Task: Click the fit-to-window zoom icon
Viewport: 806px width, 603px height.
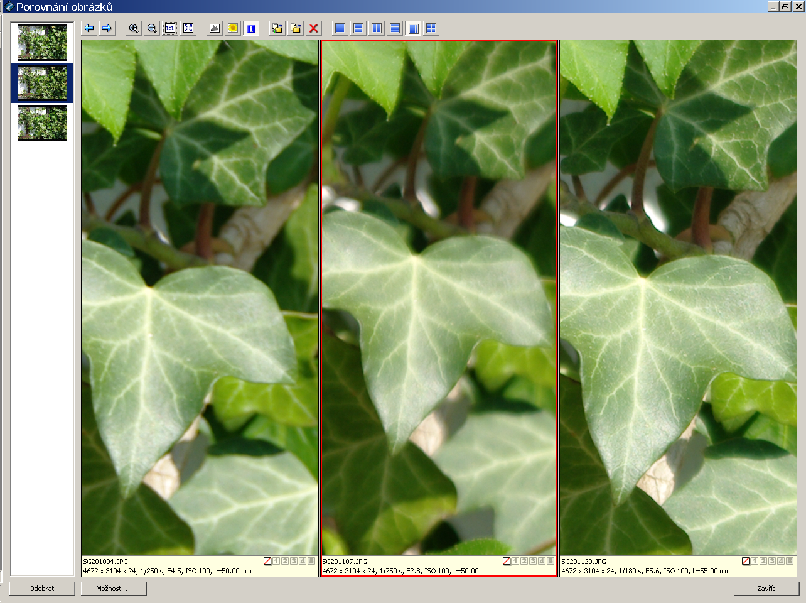Action: click(188, 28)
